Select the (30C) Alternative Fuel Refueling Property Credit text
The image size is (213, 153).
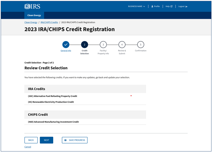pyautogui.click(x=52, y=96)
